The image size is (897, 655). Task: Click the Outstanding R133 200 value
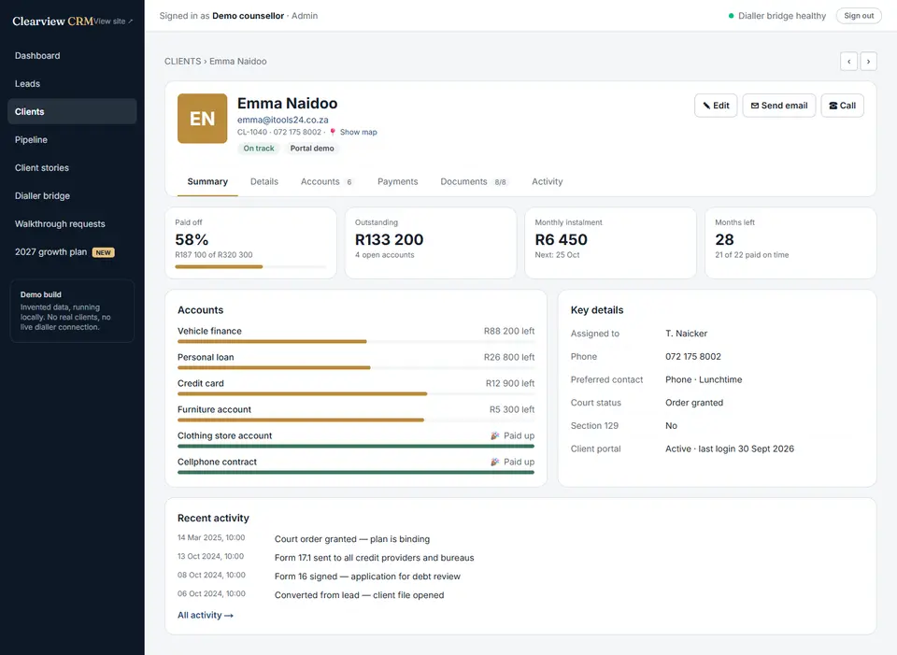[389, 240]
